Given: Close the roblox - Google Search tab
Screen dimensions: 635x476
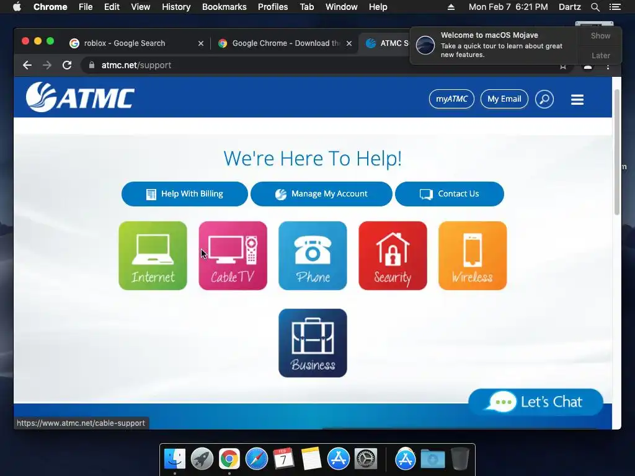Looking at the screenshot, I should [x=201, y=43].
